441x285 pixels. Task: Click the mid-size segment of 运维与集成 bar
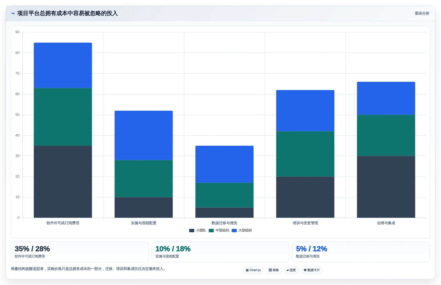tap(386, 135)
